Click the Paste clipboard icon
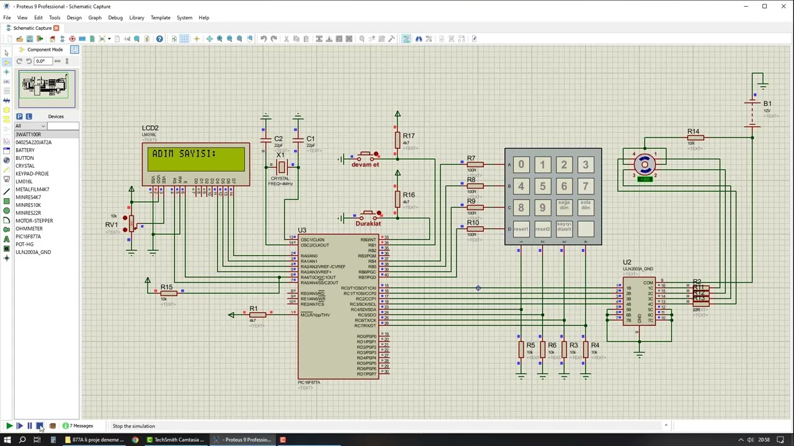 (x=306, y=39)
